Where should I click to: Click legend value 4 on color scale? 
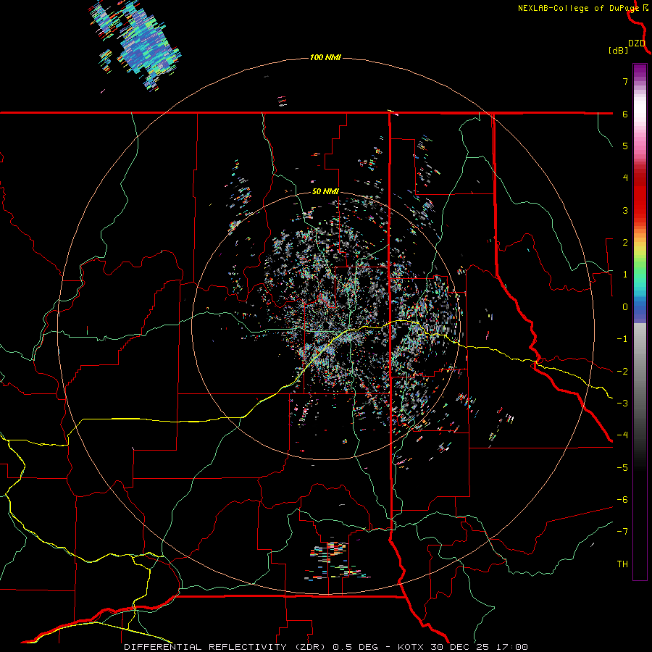(x=625, y=178)
